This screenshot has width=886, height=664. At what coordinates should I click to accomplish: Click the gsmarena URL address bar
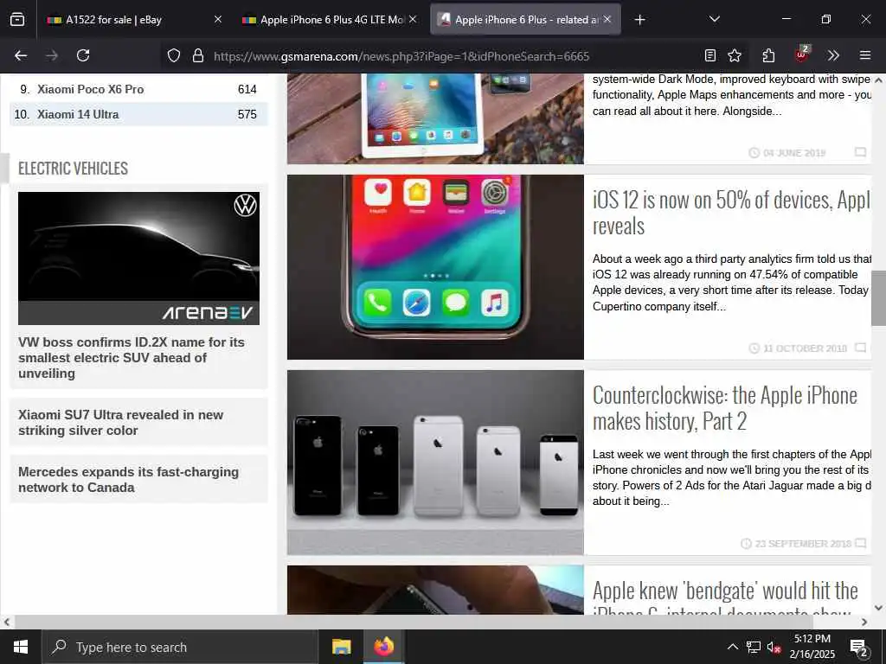tap(401, 56)
